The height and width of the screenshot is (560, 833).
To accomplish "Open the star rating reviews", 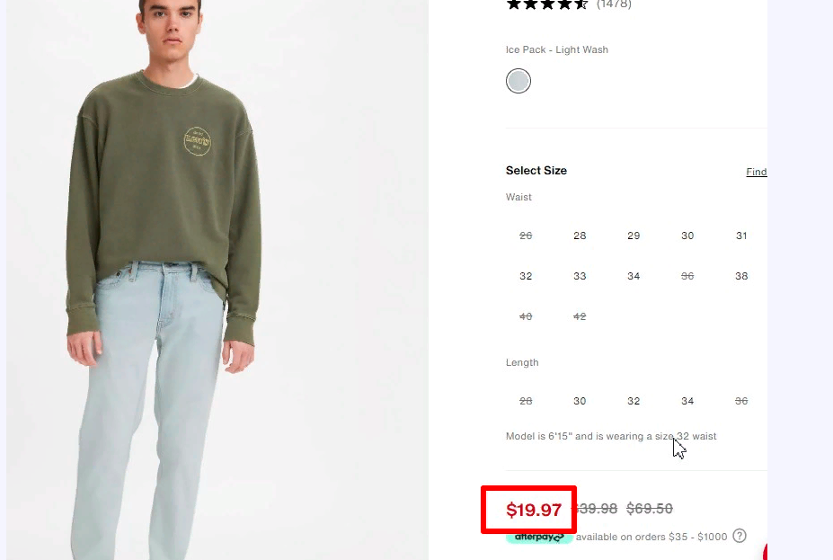I will coord(547,4).
